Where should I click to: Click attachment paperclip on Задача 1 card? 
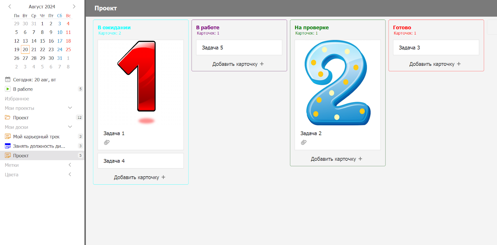[107, 142]
